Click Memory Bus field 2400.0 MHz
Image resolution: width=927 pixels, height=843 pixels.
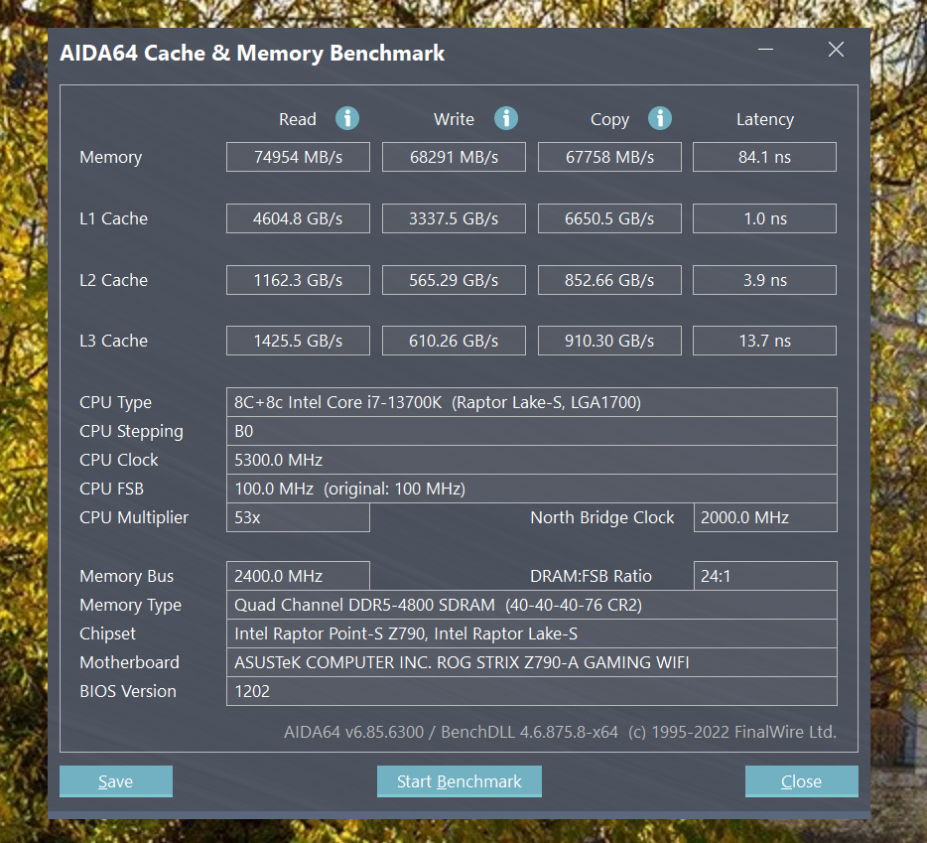(298, 576)
